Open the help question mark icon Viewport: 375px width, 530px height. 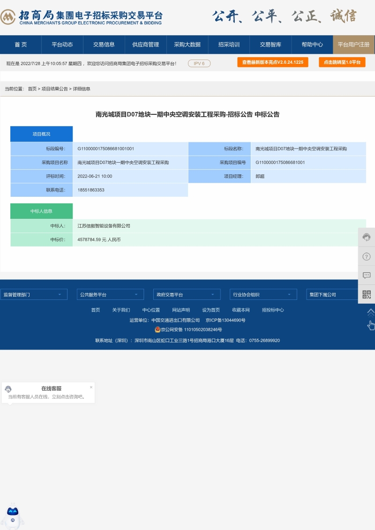coord(367,256)
